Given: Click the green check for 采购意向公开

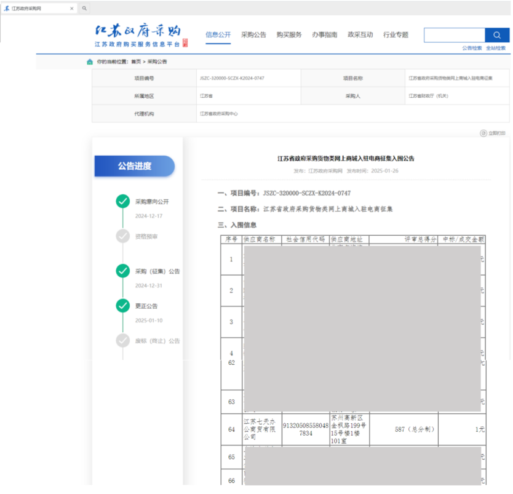Looking at the screenshot, I should (x=122, y=201).
